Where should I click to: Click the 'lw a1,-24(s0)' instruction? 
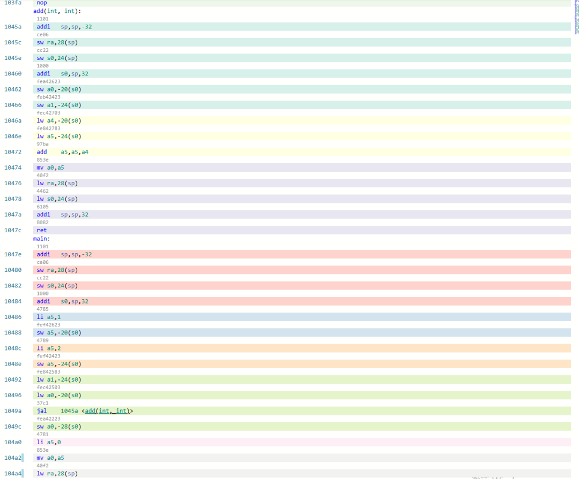(x=59, y=379)
